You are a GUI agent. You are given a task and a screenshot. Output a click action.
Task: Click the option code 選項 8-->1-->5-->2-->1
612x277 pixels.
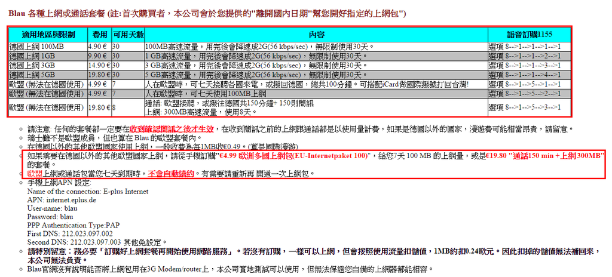tap(525, 93)
